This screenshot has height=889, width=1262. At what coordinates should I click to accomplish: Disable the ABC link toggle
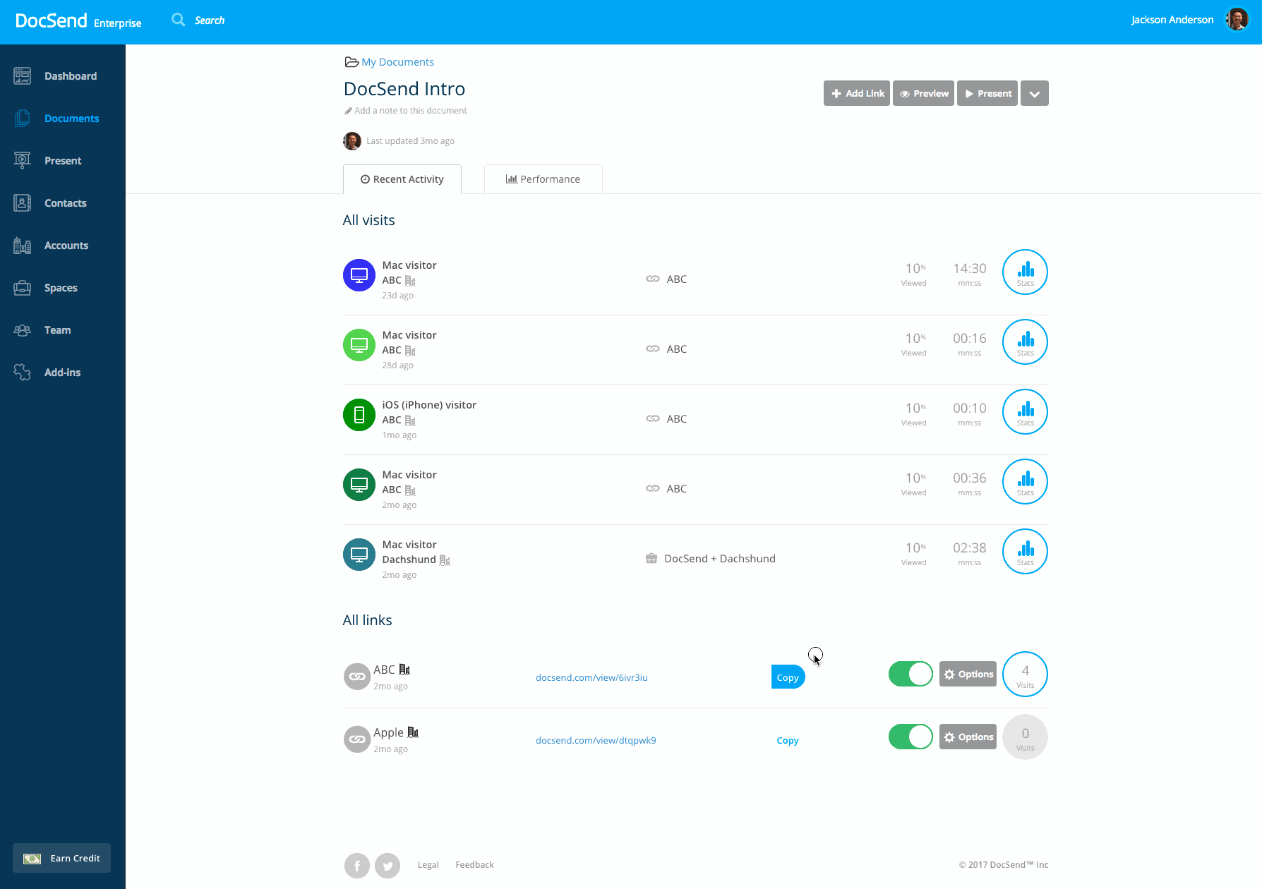click(x=911, y=674)
